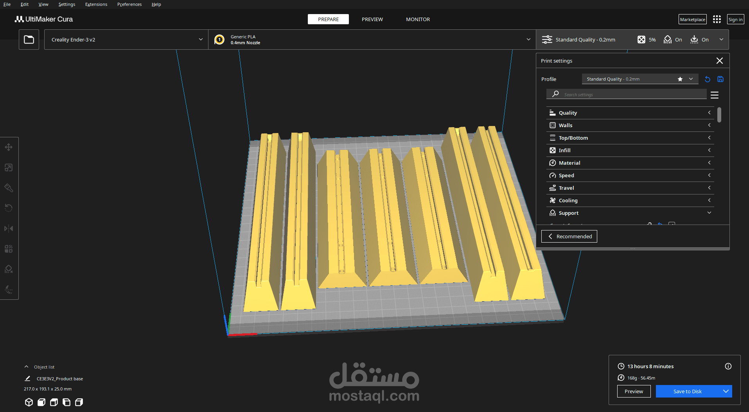This screenshot has height=412, width=749.
Task: Toggle build plate adhesion On setting
Action: coord(699,40)
